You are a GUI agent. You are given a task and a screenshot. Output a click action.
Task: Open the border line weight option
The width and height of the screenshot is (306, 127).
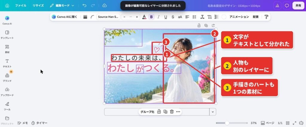85,17
